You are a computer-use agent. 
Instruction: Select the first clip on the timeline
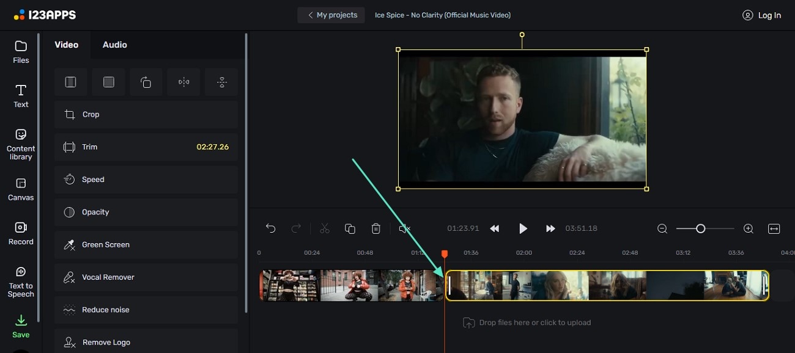(352, 285)
